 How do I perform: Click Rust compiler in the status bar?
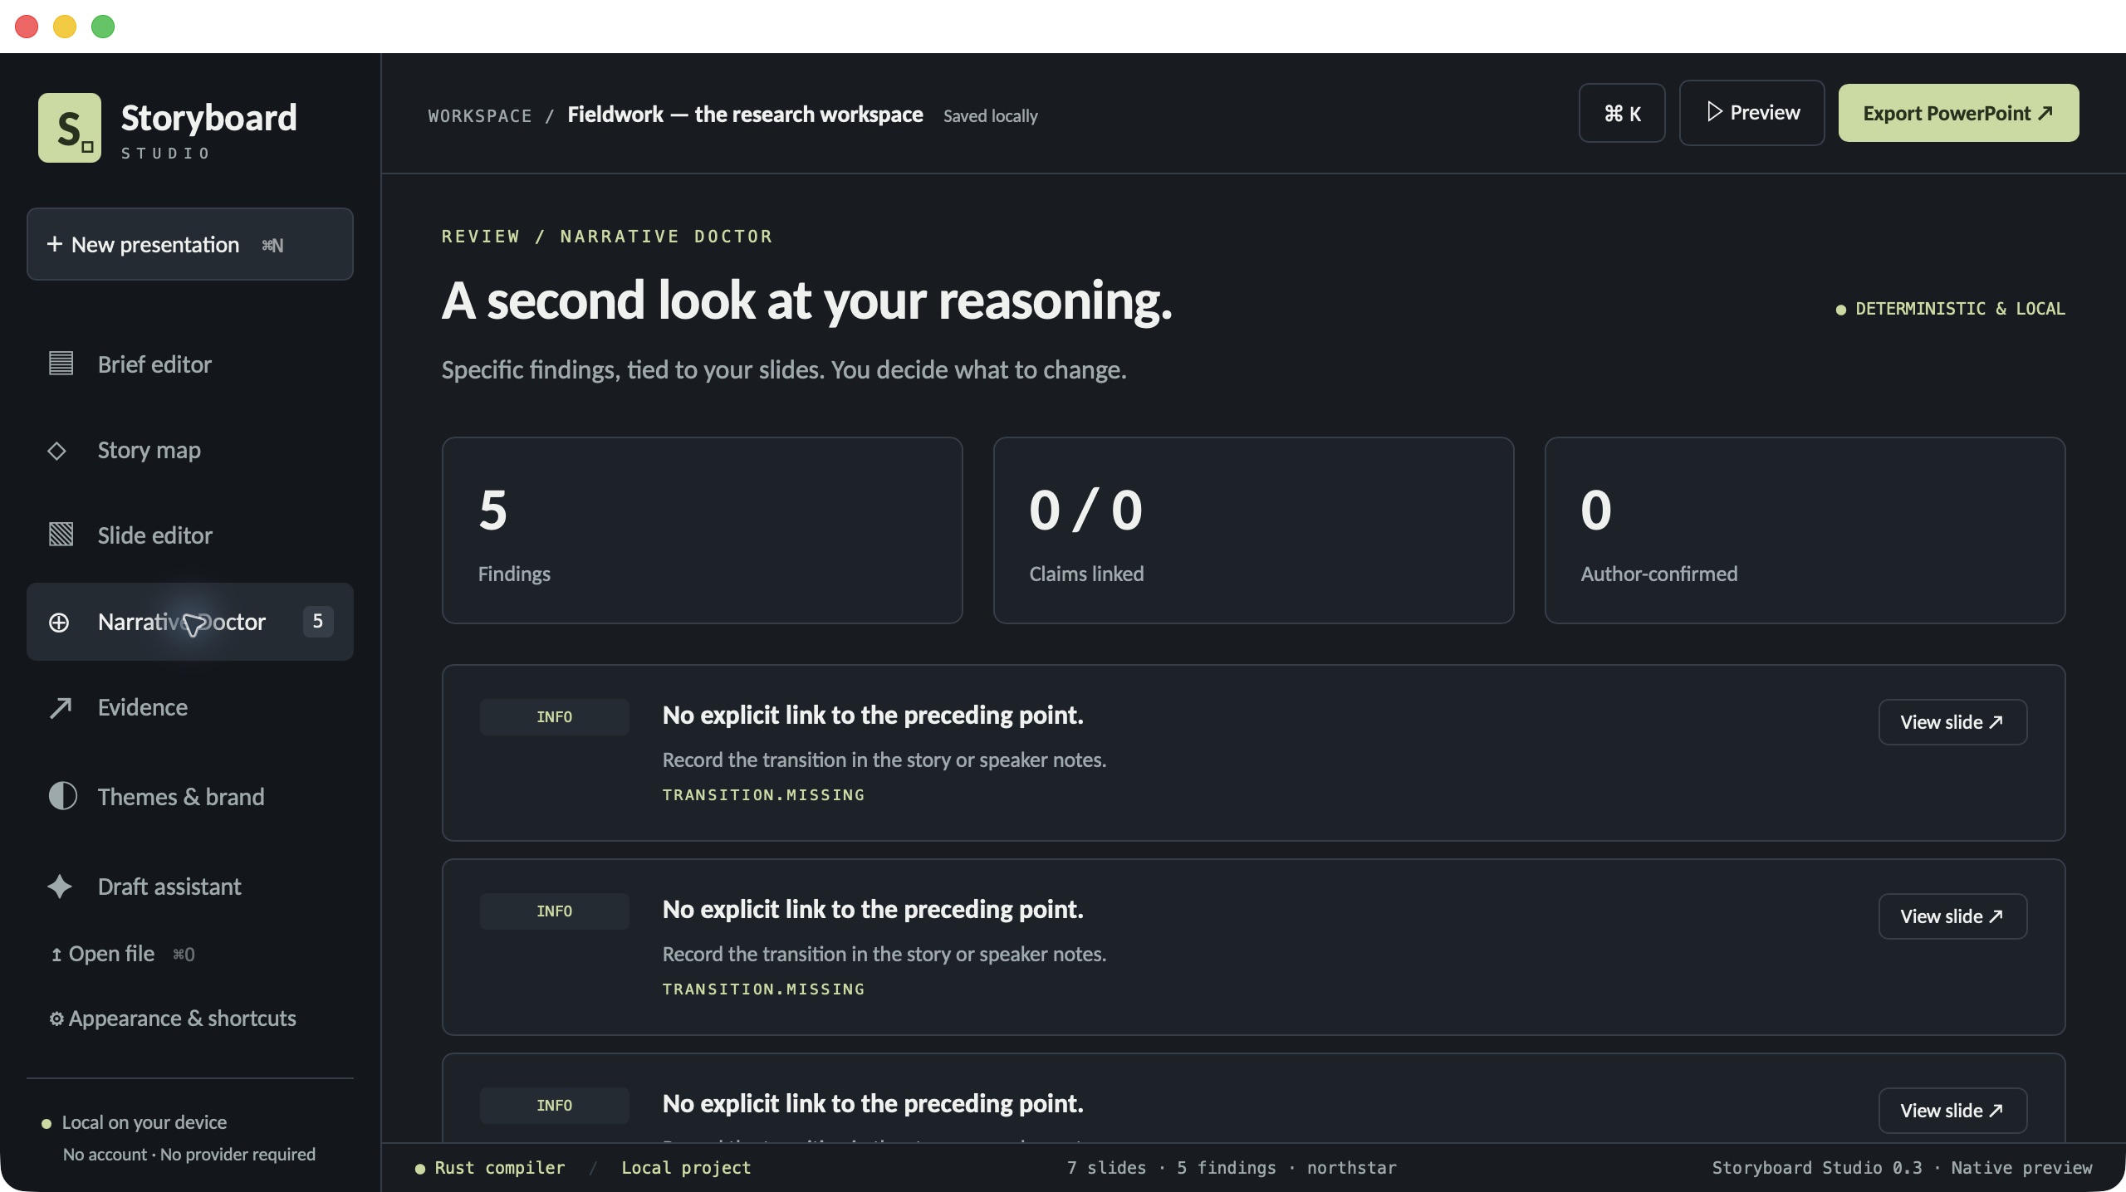pyautogui.click(x=490, y=1167)
